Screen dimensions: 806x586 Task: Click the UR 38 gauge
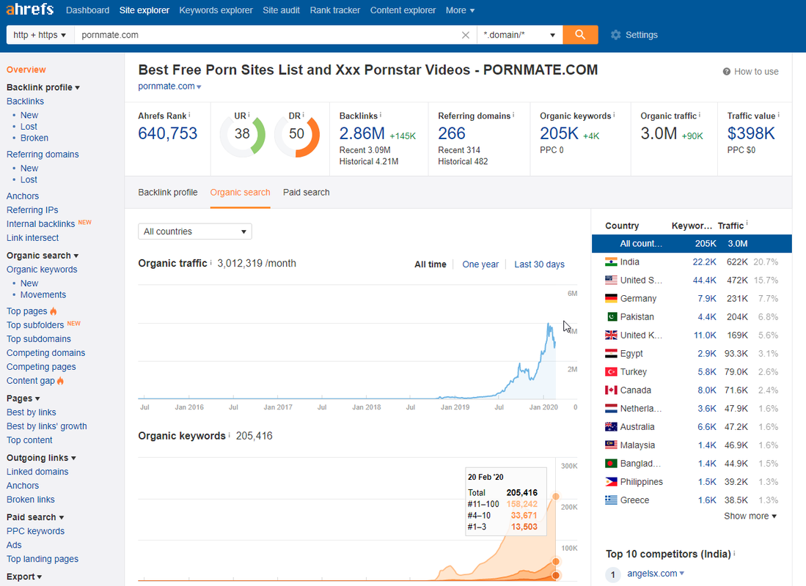pyautogui.click(x=242, y=135)
